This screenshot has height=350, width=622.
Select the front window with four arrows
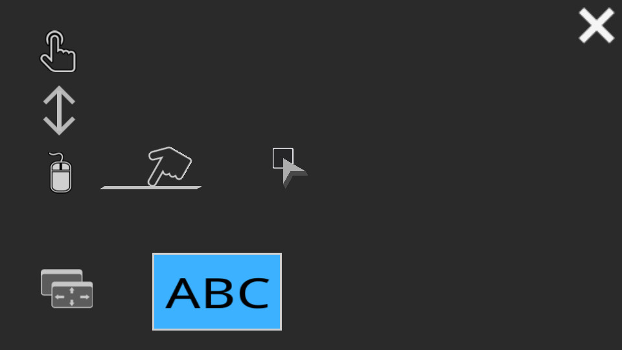coord(72,295)
